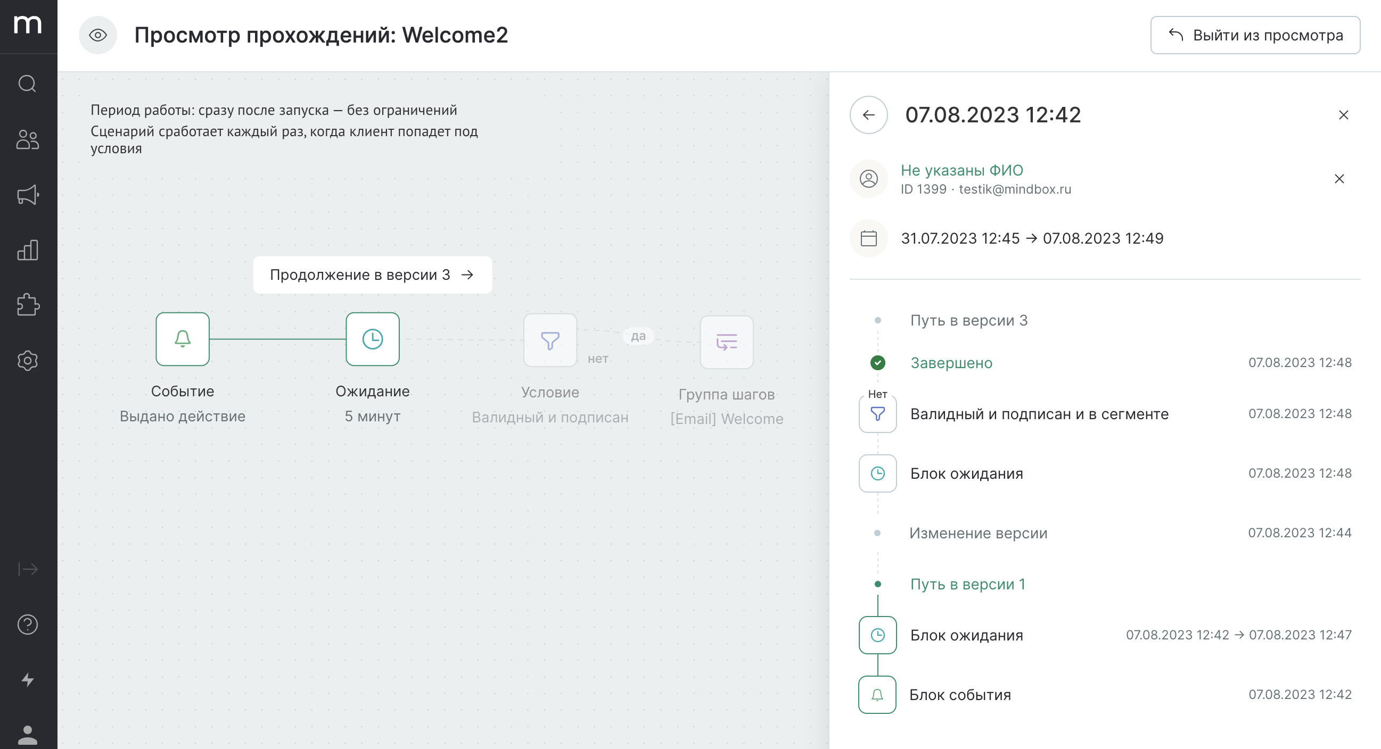Click Изменение версии entry
The width and height of the screenshot is (1381, 749).
979,533
